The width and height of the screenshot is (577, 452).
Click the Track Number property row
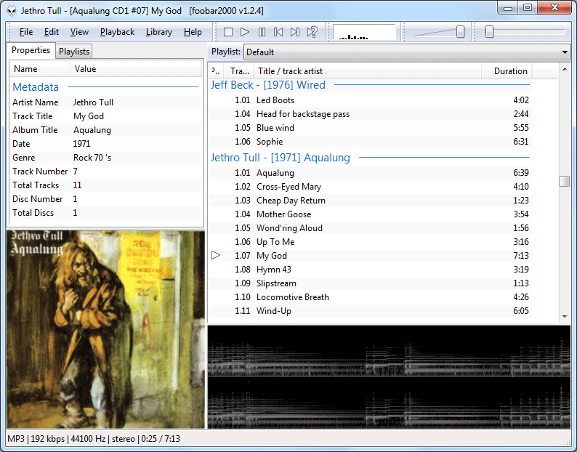105,171
